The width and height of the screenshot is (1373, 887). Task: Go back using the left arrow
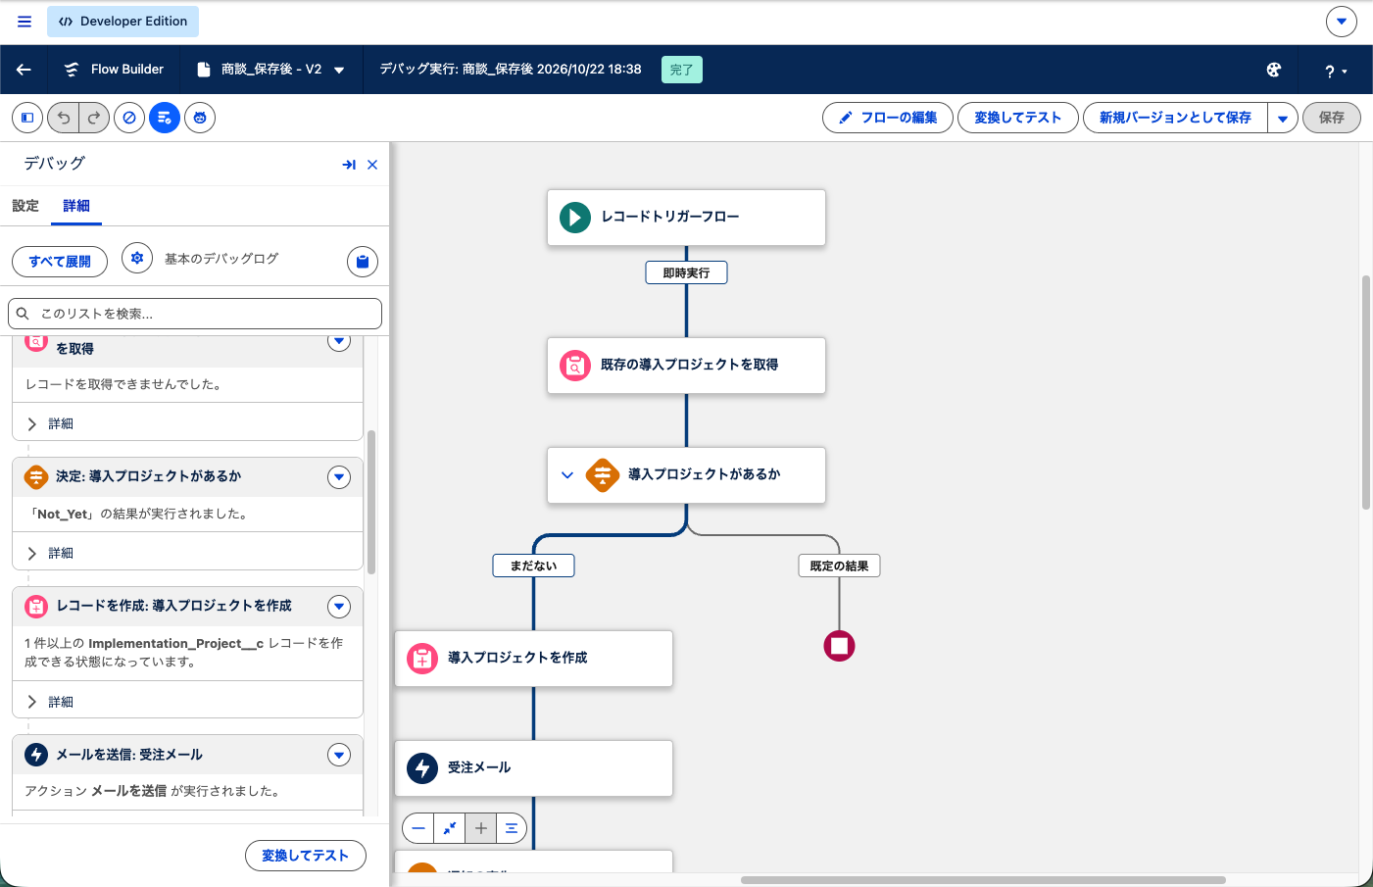(24, 70)
